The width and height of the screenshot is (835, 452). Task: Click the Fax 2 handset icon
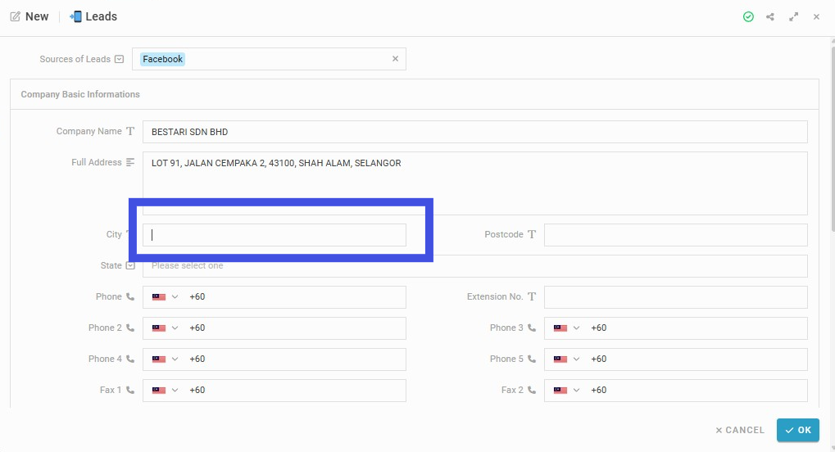tap(532, 390)
